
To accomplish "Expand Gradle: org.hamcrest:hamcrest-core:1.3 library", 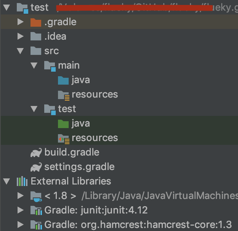I will click(x=21, y=225).
